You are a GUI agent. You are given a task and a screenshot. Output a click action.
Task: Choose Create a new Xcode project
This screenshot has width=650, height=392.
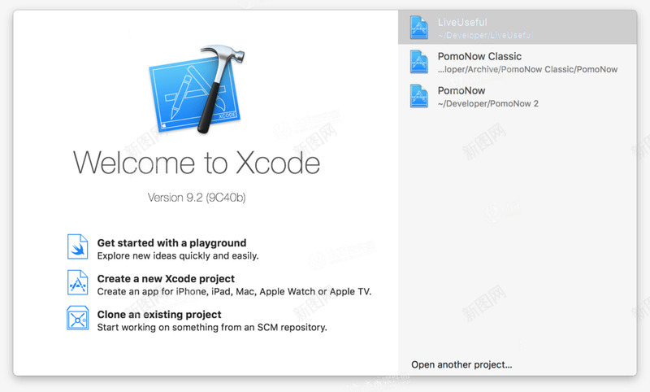click(x=166, y=278)
